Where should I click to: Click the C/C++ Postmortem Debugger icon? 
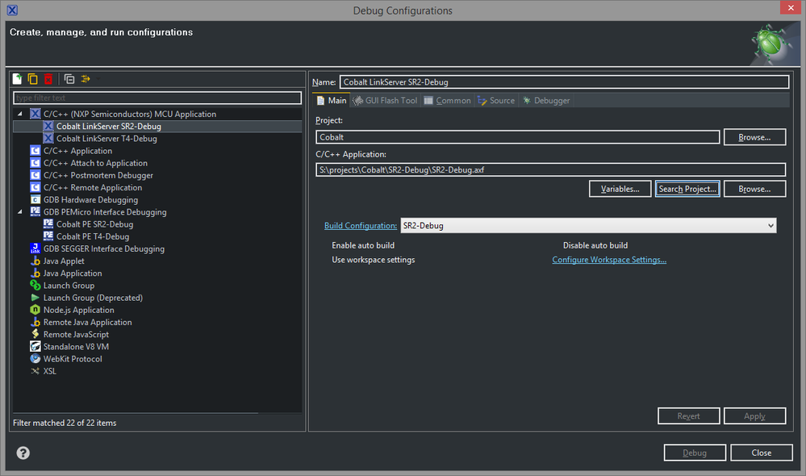pyautogui.click(x=35, y=175)
